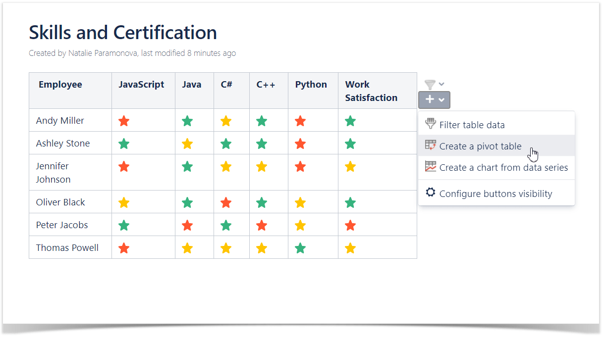The image size is (606, 338).
Task: Click Peter Jacobs' red Work Satisfaction star
Action: tap(350, 226)
